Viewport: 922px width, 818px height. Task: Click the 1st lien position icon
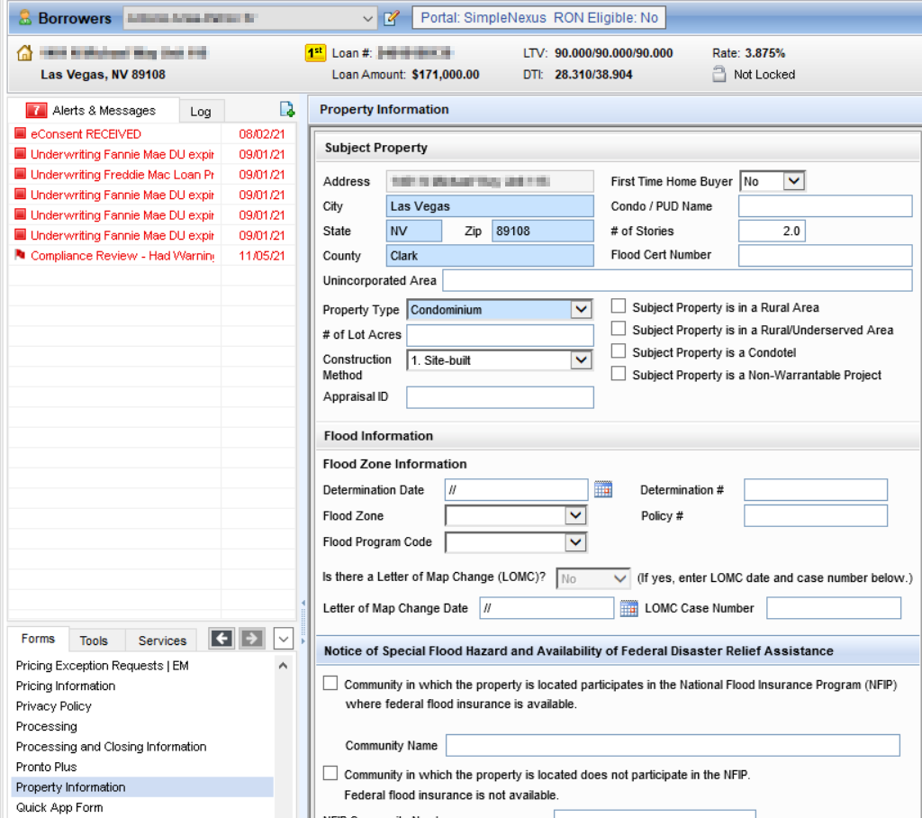click(315, 53)
